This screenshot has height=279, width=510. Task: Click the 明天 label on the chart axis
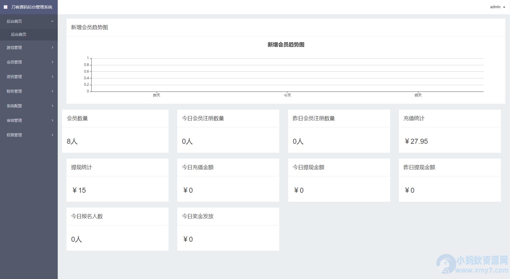point(418,95)
